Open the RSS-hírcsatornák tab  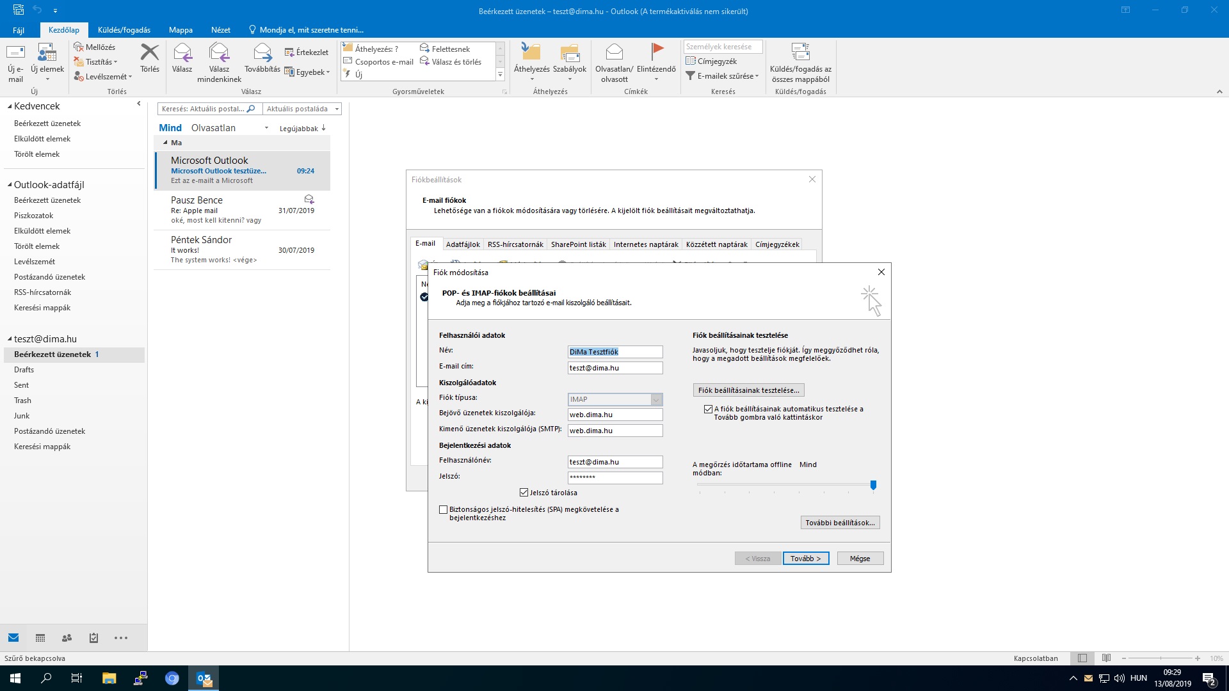pos(515,244)
